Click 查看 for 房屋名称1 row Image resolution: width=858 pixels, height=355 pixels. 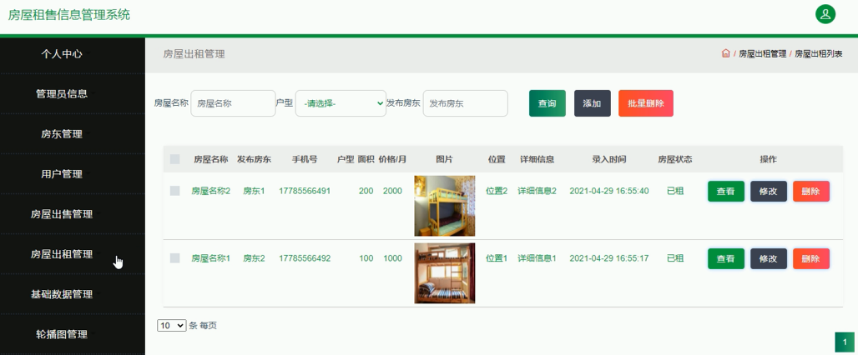point(725,259)
